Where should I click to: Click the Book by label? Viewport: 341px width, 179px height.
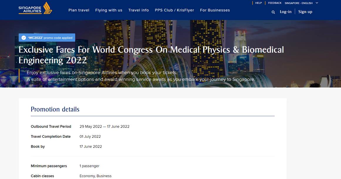pyautogui.click(x=38, y=147)
